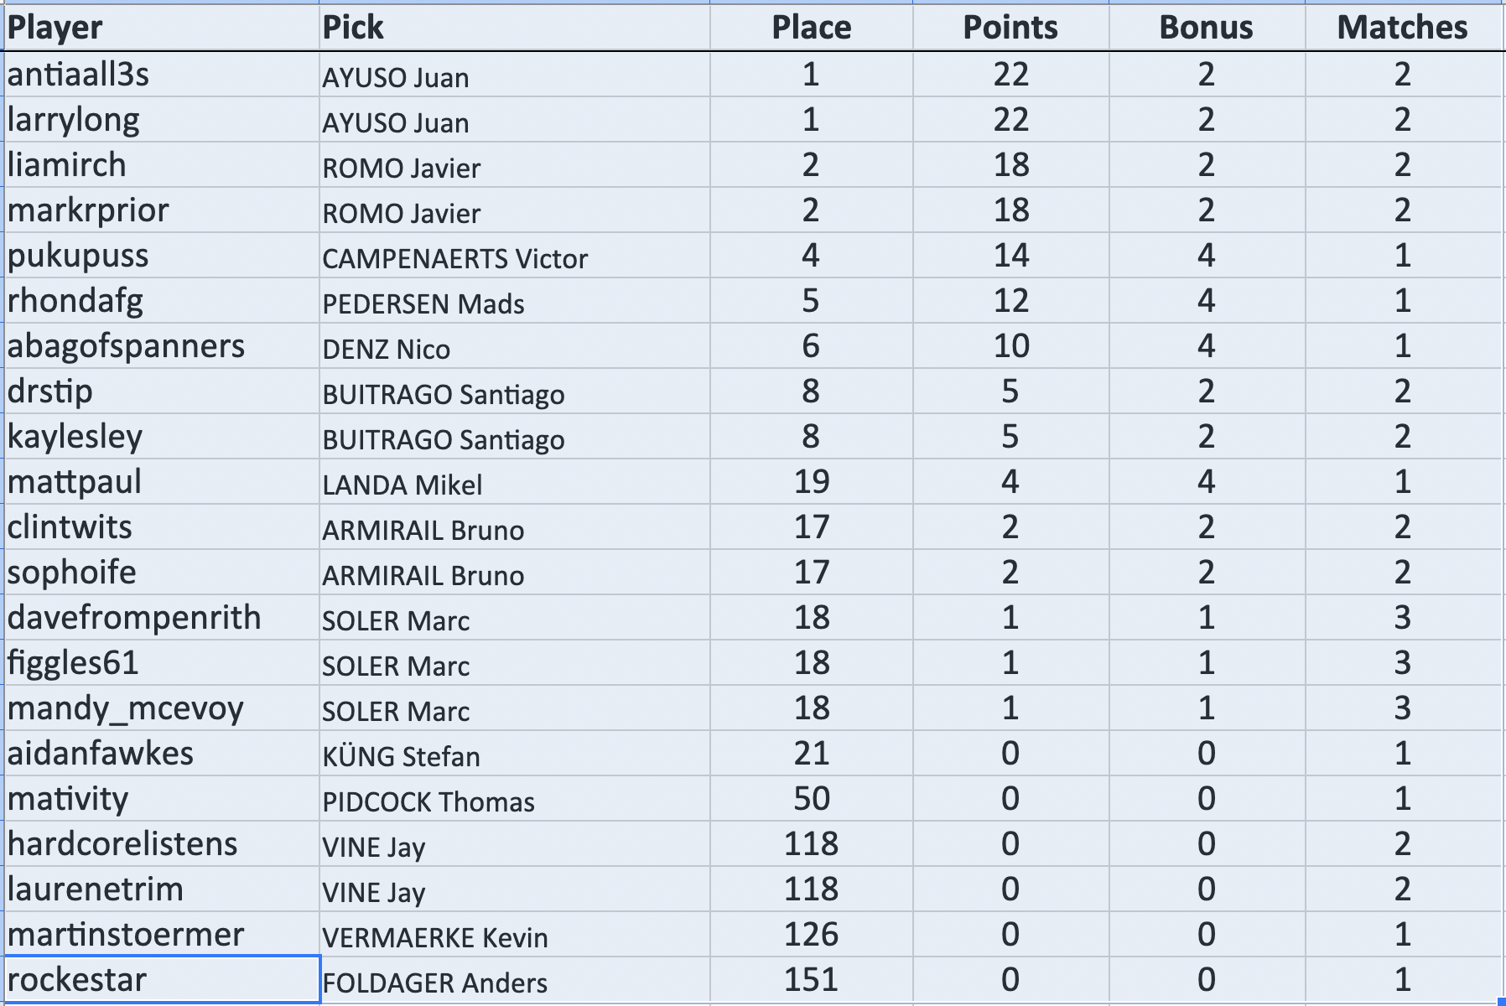The height and width of the screenshot is (1006, 1506).
Task: Select the KÜNG Stefan pick cell
Action: click(x=402, y=755)
